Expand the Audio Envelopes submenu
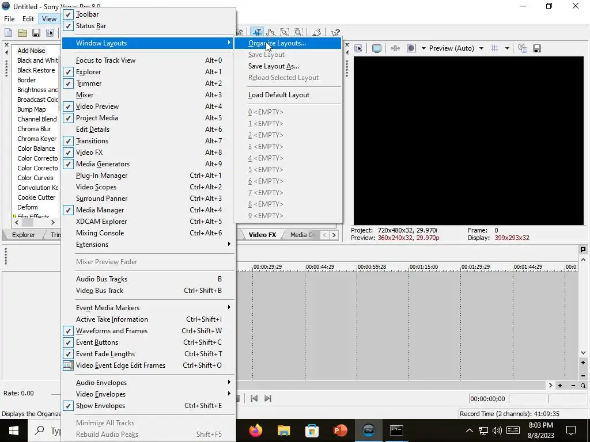 pos(149,383)
